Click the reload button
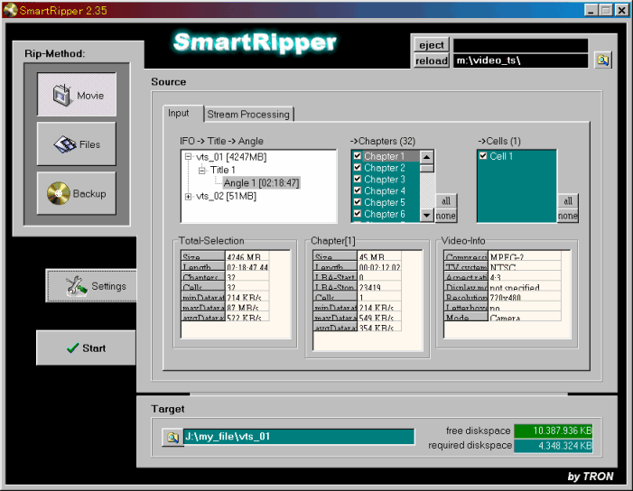Viewport: 633px width, 491px height. 431,60
